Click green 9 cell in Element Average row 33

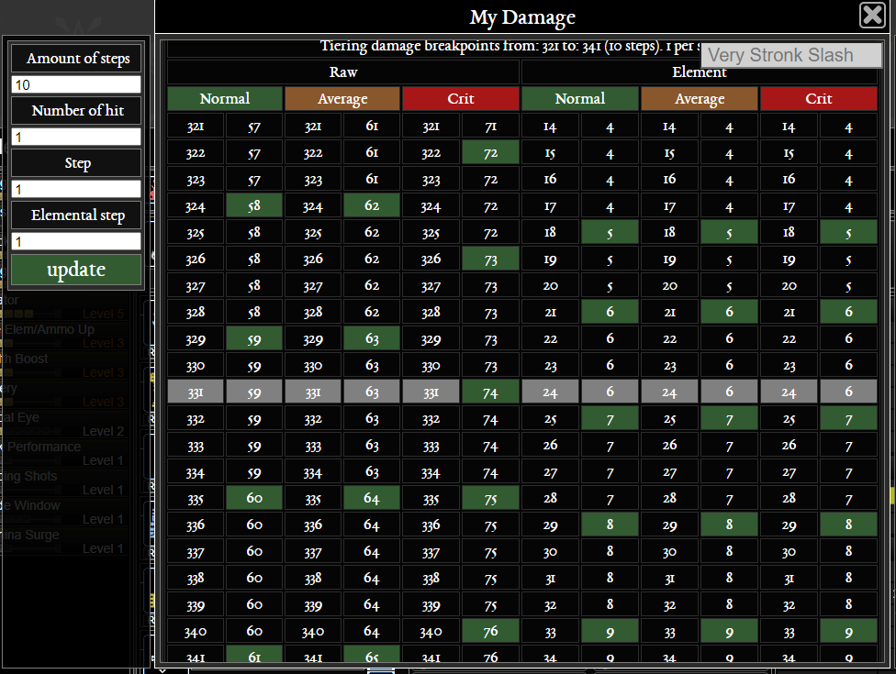729,631
